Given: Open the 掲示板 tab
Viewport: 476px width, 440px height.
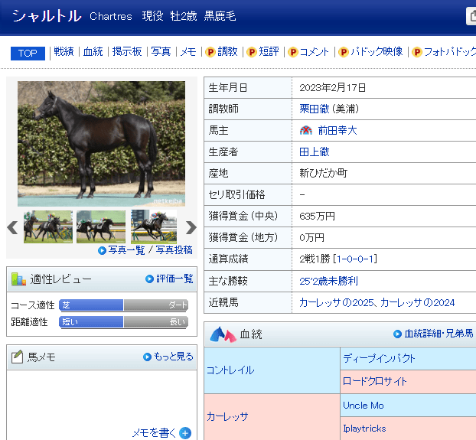Looking at the screenshot, I should [127, 51].
